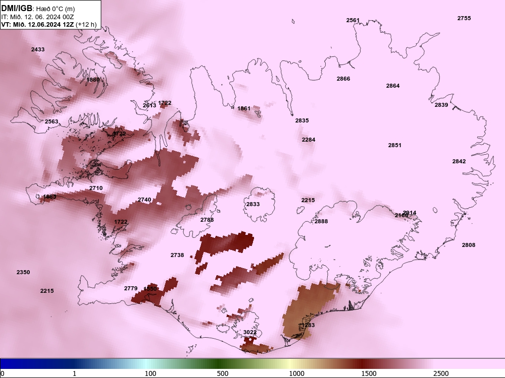
Task: Click the 1000 tick on the colour scale
Action: tap(296, 373)
